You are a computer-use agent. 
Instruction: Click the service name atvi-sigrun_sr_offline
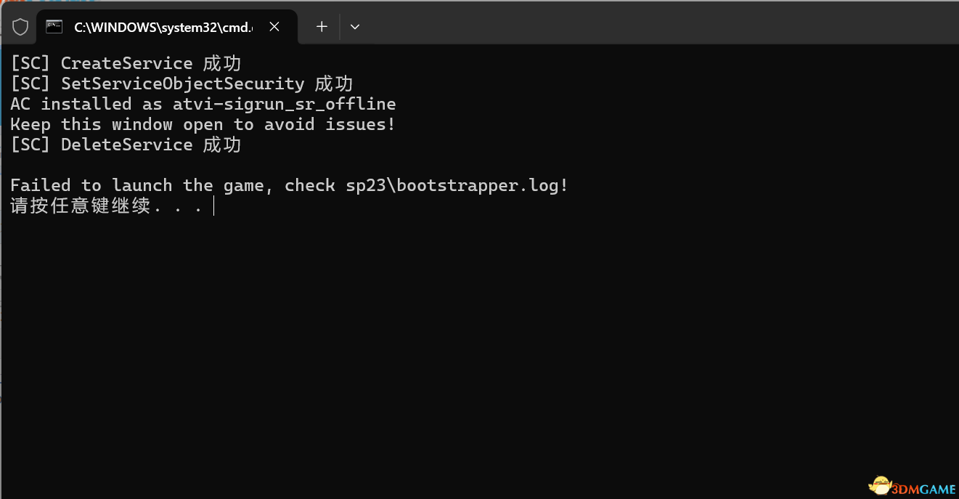point(284,104)
